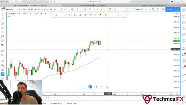Expand the timeframe list dropdown arrow

click(x=58, y=9)
